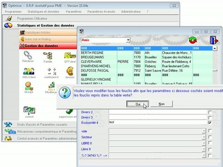Expand the Libre 9 combo box
This screenshot has width=223, height=167.
(204, 149)
